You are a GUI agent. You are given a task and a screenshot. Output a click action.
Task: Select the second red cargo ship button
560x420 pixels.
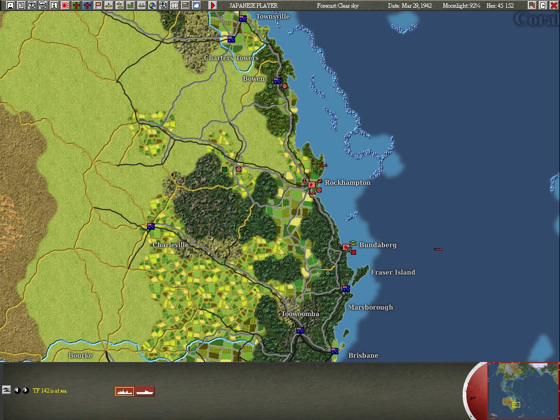[145, 392]
